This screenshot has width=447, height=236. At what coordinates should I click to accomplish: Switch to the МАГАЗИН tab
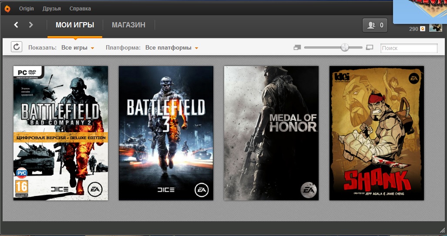[x=128, y=25]
